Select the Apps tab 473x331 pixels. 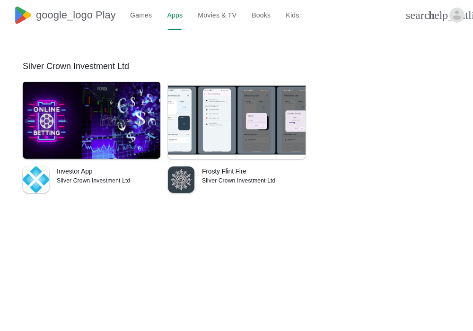(x=175, y=16)
